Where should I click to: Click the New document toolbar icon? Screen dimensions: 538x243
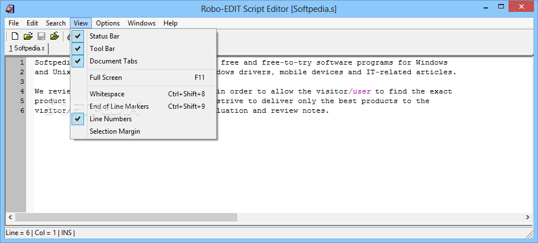(x=15, y=36)
